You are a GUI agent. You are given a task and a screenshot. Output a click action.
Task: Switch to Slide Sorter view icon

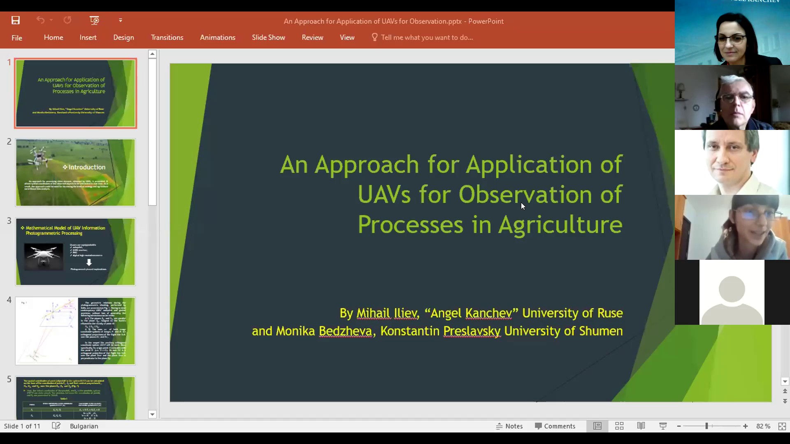[x=619, y=426]
